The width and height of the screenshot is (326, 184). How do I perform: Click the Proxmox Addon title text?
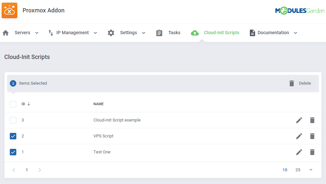point(43,10)
